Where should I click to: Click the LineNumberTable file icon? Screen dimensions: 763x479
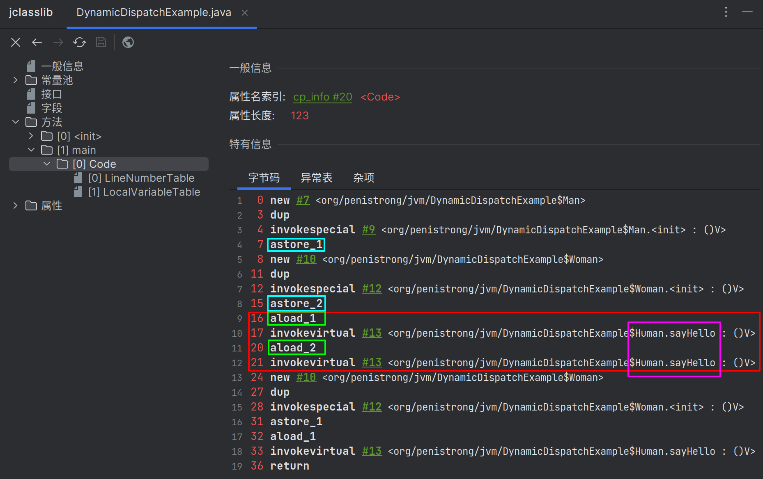pyautogui.click(x=78, y=178)
